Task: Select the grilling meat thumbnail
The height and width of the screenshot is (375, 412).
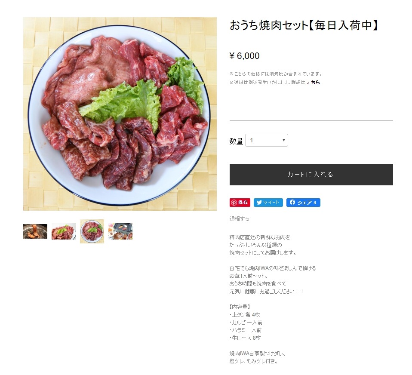Action: (x=35, y=231)
